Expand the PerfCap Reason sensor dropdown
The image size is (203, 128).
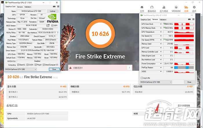(161, 68)
